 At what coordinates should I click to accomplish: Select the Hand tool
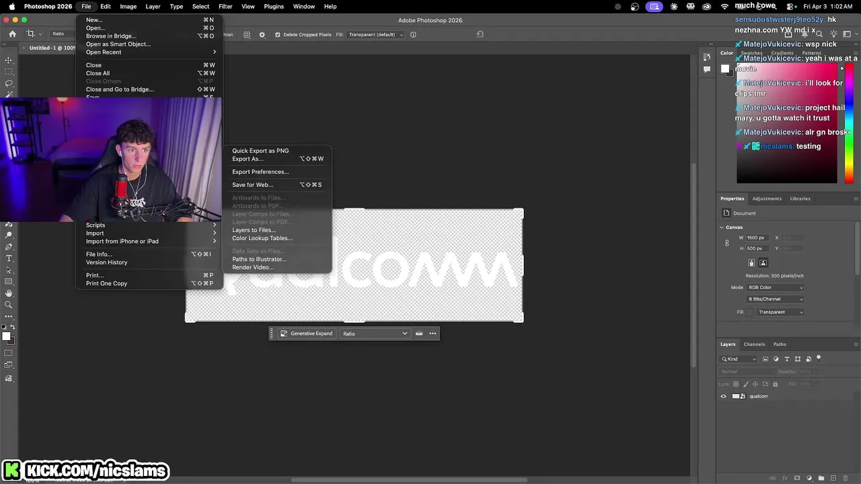(9, 293)
